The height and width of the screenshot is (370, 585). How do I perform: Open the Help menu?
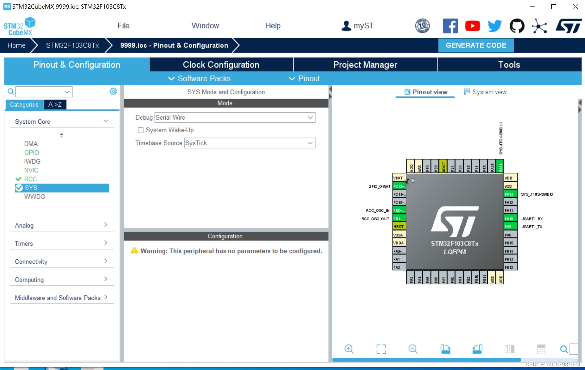(273, 26)
